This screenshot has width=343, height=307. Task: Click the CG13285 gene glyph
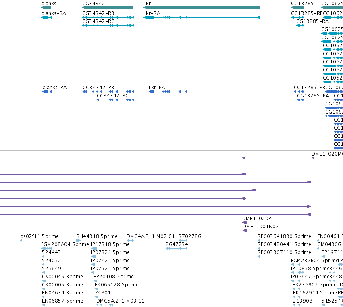pyautogui.click(x=297, y=8)
